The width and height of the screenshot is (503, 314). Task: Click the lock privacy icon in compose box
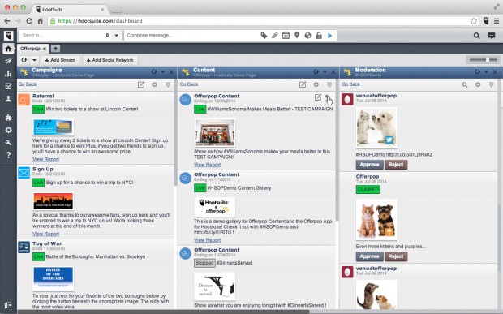pyautogui.click(x=319, y=35)
